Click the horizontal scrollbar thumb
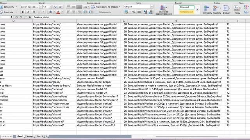The height and width of the screenshot is (140, 250). click(187, 136)
